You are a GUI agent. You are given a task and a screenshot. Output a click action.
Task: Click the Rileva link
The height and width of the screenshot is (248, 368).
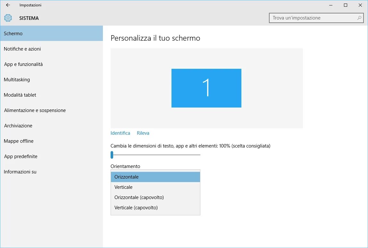tap(143, 133)
